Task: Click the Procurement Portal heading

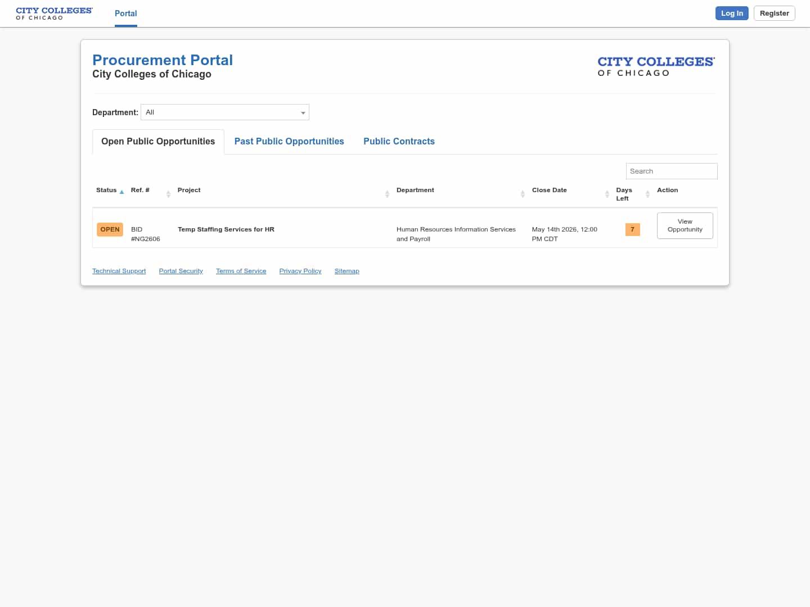Action: click(x=163, y=60)
